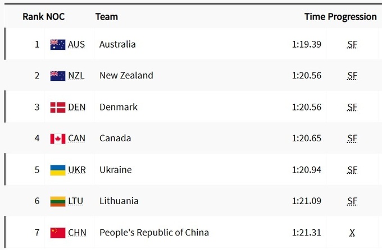Click the SF abbreviation in Australia's row

tap(352, 45)
